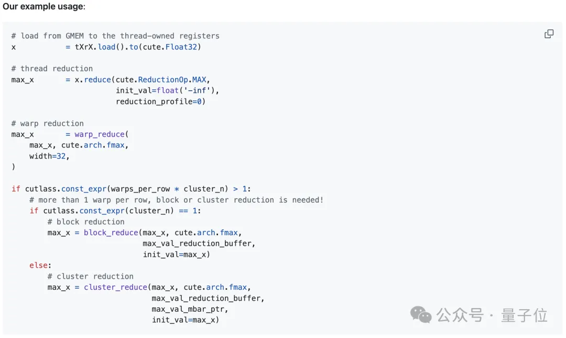This screenshot has height=338, width=566.
Task: Click the 公众号 · 量子位 watermark text
Action: click(x=492, y=315)
